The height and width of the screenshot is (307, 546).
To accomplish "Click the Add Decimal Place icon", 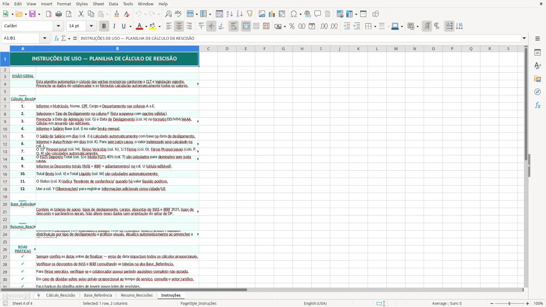I will click(324, 26).
